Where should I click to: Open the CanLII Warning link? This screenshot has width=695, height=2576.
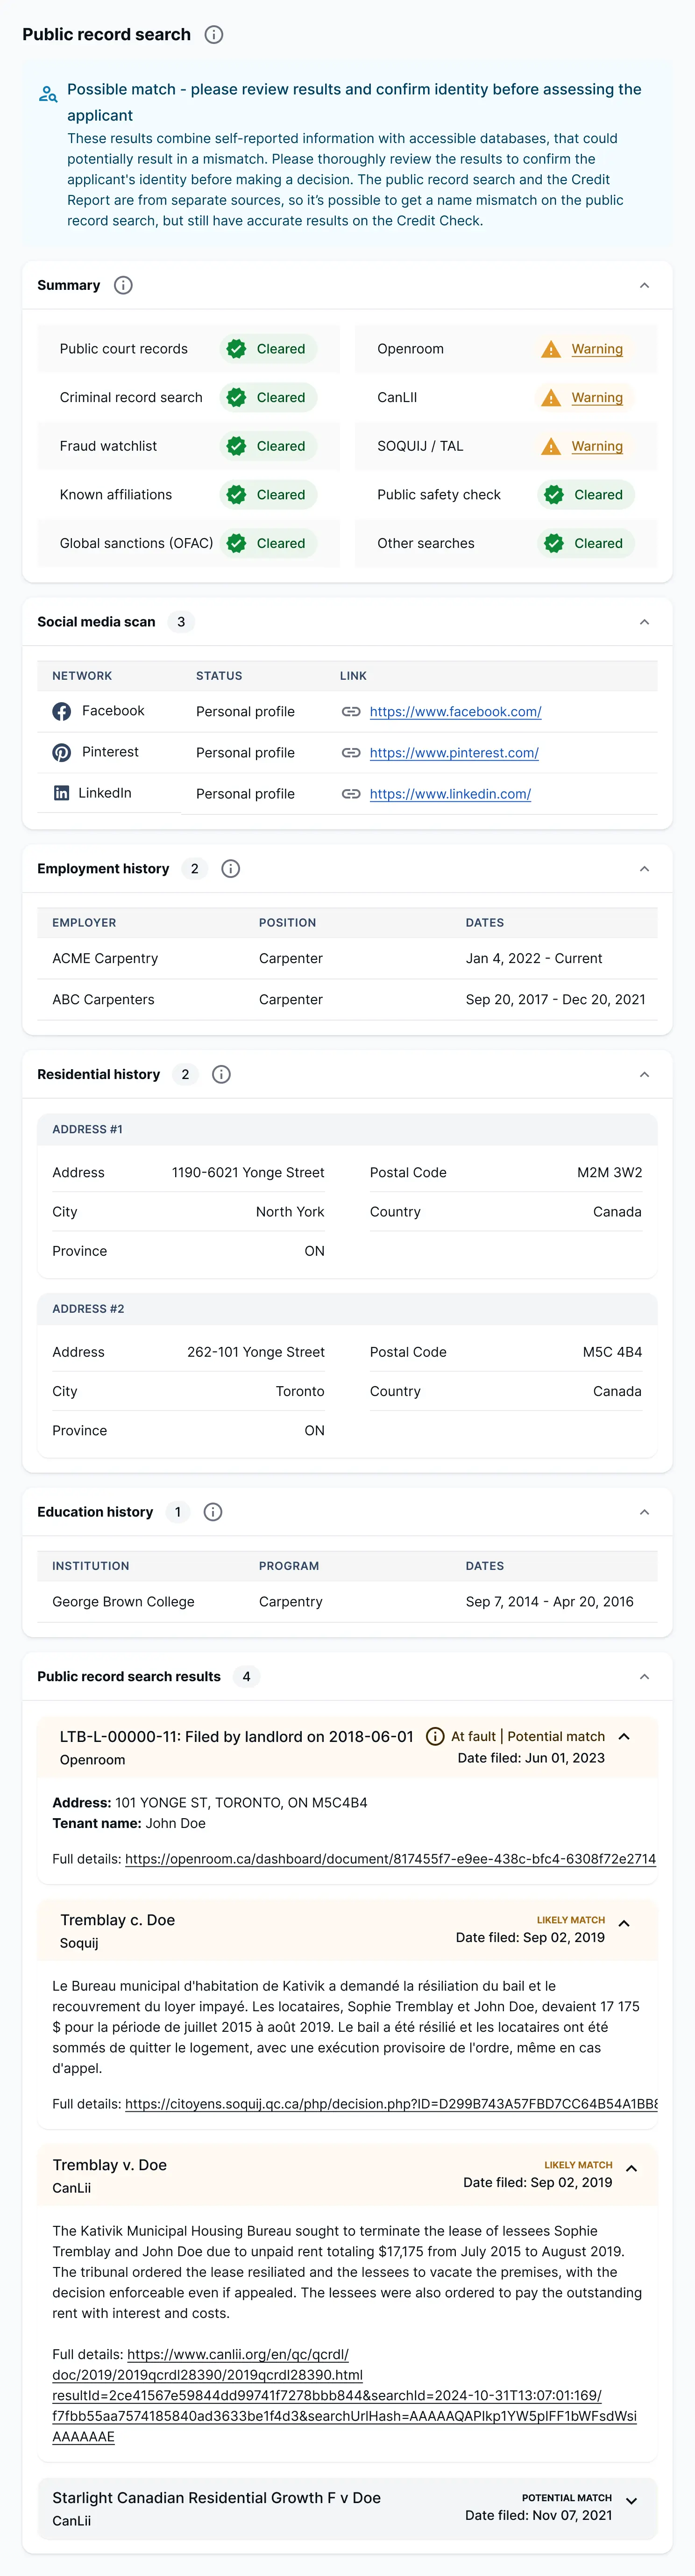596,398
